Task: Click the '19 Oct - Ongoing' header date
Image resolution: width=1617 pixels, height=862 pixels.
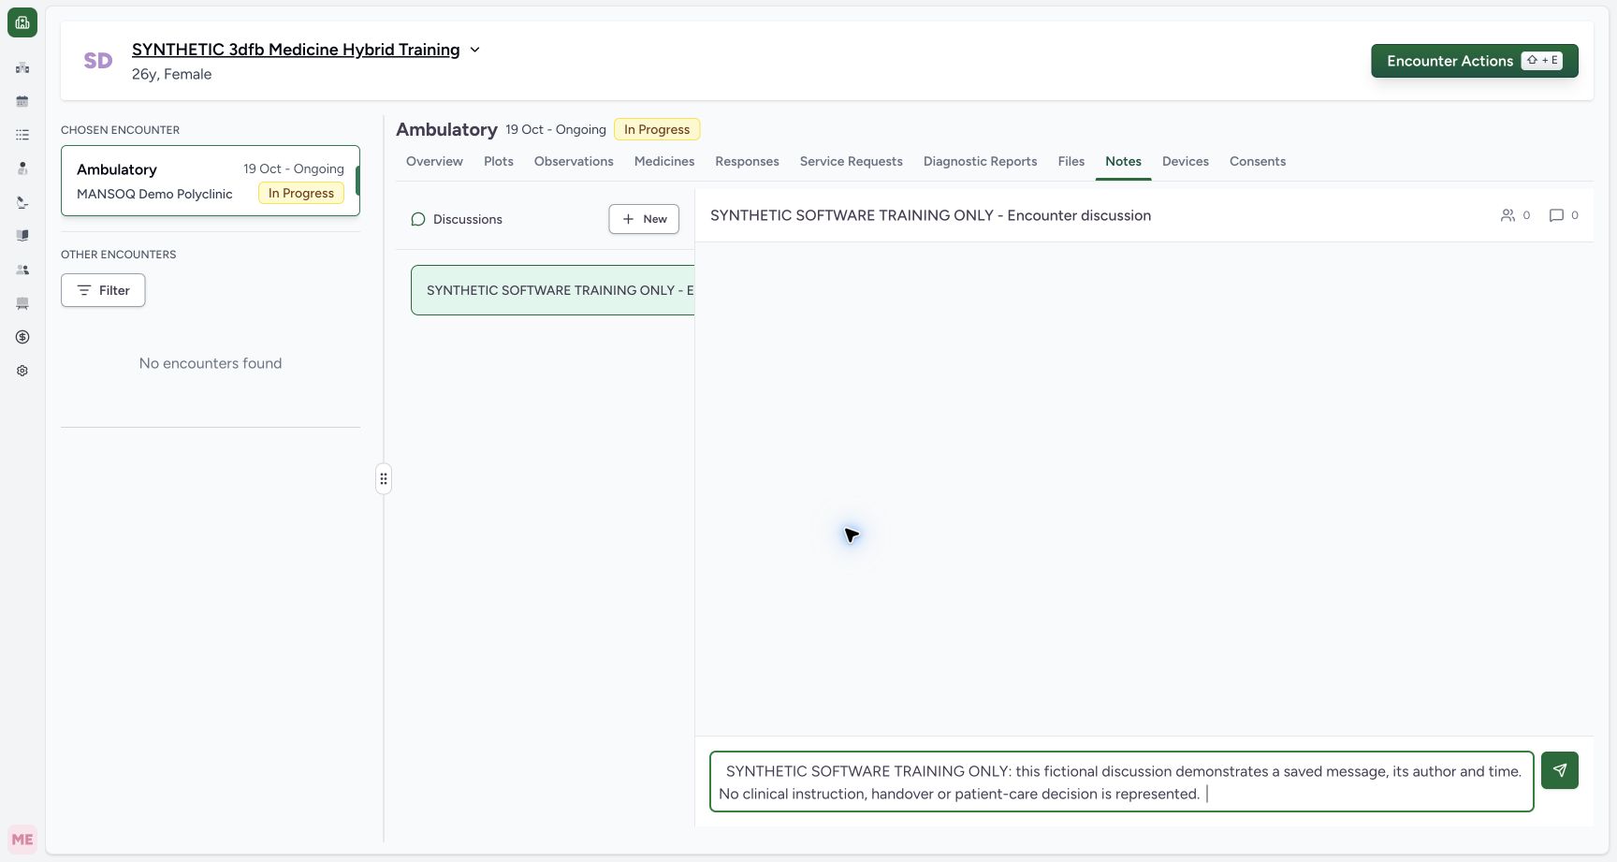Action: coord(556,129)
